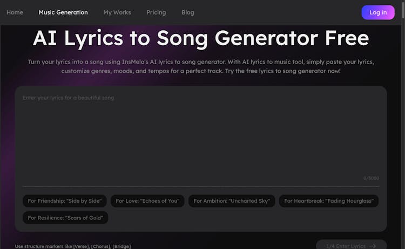Open the Home page
Screen dimensions: 405x249
(15, 12)
